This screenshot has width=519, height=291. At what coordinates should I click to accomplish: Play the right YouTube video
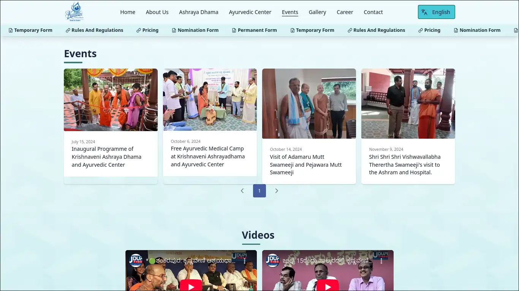point(328,286)
